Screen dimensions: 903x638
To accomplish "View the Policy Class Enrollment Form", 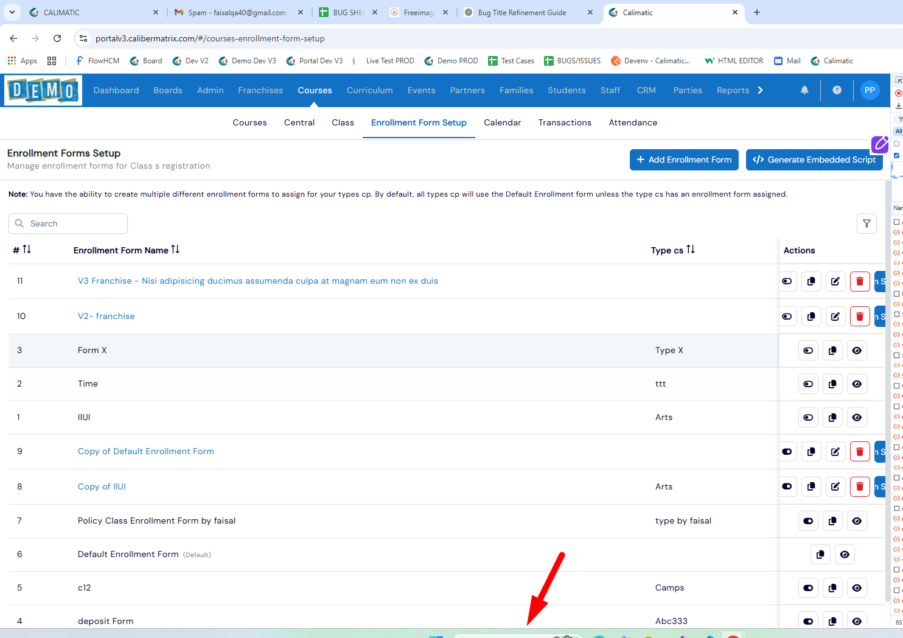I will (x=857, y=521).
